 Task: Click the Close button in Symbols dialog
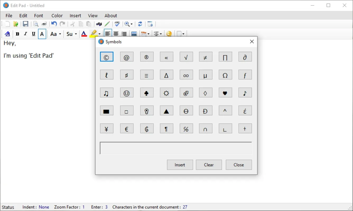click(x=239, y=165)
